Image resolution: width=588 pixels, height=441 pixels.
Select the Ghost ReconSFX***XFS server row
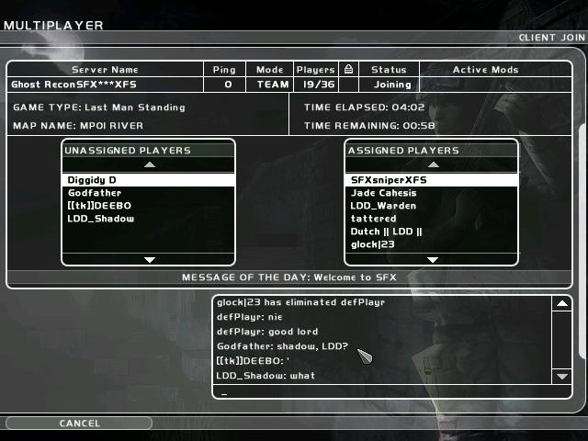pyautogui.click(x=289, y=85)
